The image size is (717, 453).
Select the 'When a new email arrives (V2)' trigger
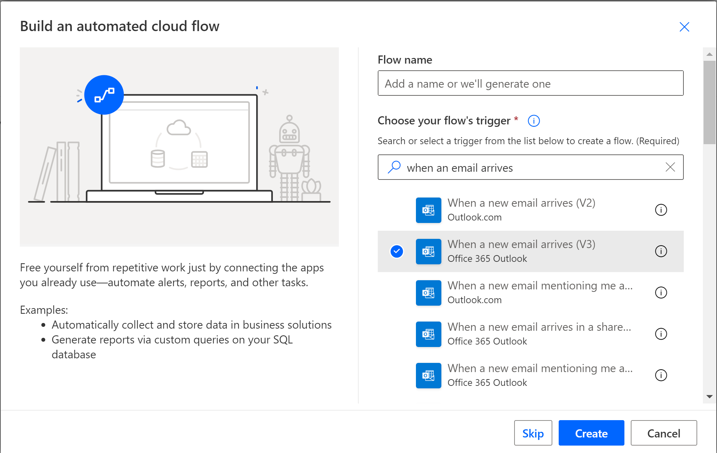[x=521, y=210]
